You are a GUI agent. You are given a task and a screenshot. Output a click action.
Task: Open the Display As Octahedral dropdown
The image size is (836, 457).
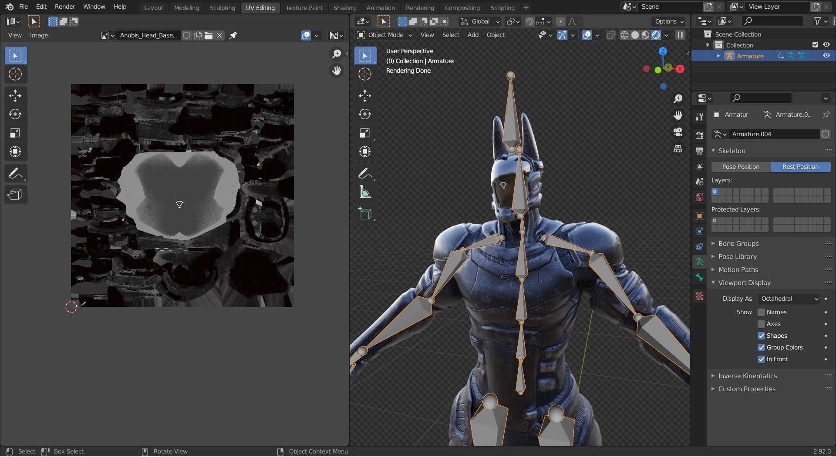coord(789,299)
